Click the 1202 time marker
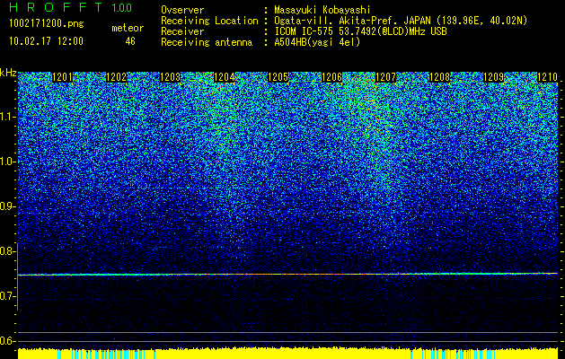 pos(117,77)
